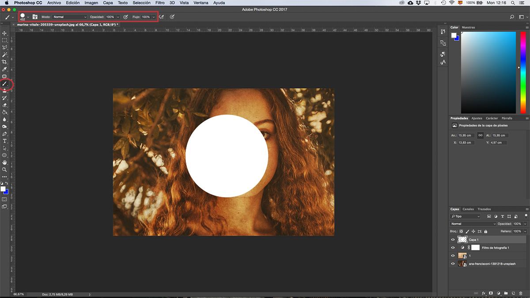Expand the layer filter Tipo dropdown
Viewport: 530px width, 298px height.
(466, 216)
